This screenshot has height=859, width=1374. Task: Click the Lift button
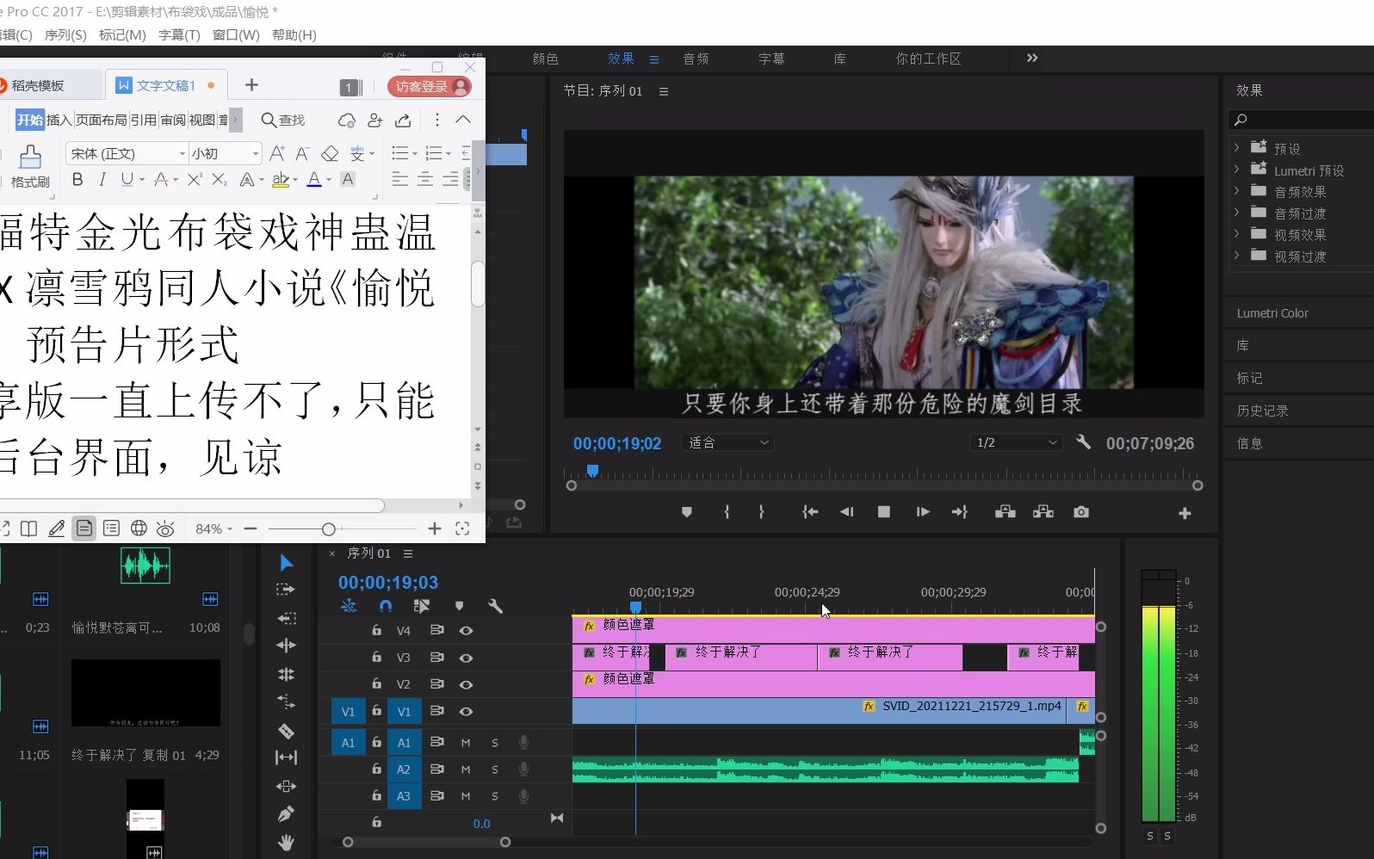(x=1006, y=512)
